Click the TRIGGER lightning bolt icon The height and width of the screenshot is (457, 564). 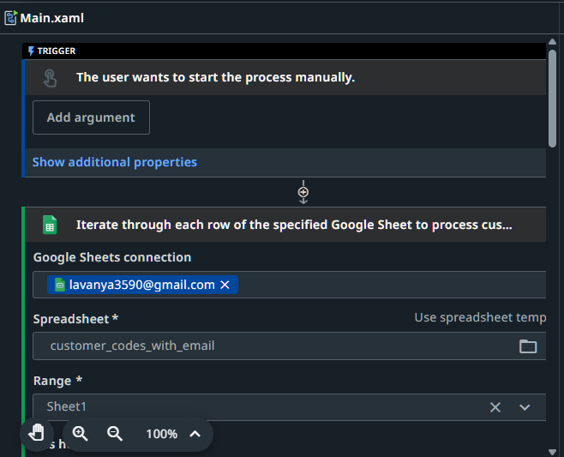[x=32, y=51]
